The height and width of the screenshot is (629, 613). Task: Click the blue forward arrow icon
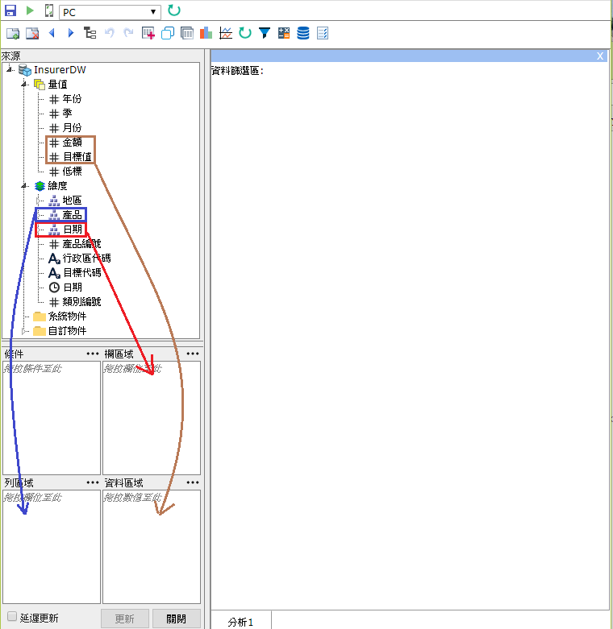[71, 33]
